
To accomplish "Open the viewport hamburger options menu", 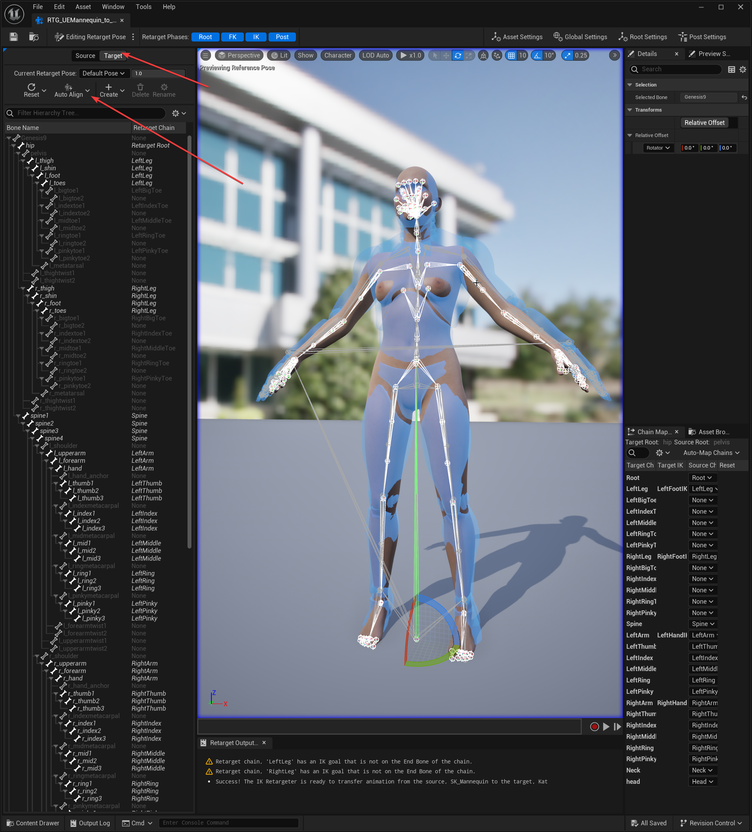I will [x=206, y=55].
